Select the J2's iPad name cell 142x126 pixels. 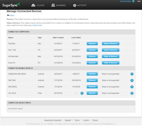click(x=12, y=93)
